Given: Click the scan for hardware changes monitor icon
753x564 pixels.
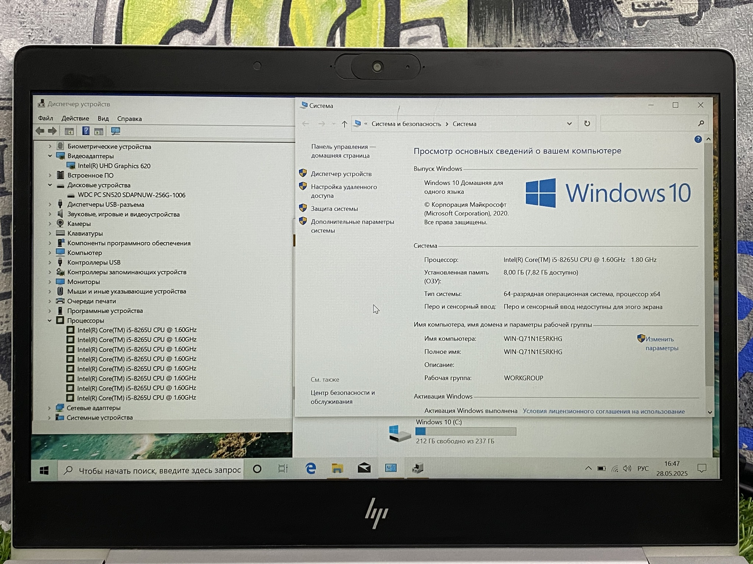Looking at the screenshot, I should [x=115, y=131].
